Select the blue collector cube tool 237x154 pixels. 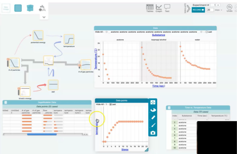coord(30,8)
